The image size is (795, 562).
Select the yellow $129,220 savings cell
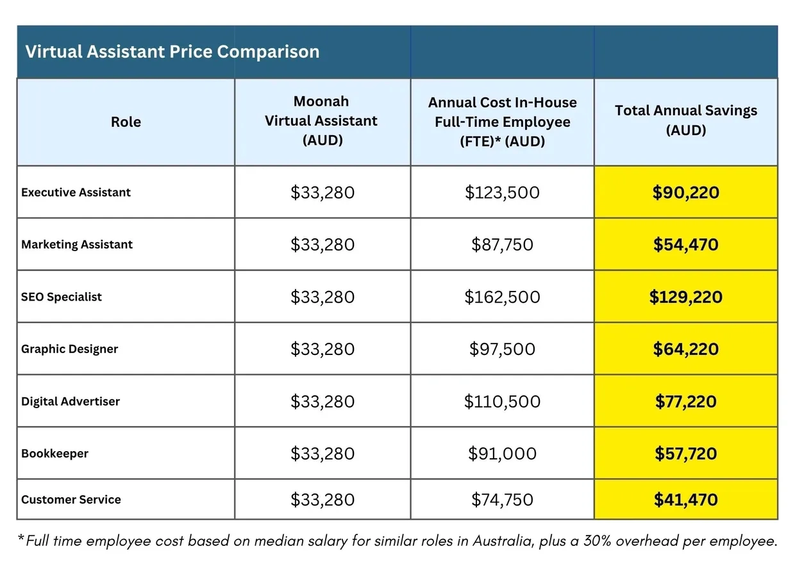[x=685, y=297]
